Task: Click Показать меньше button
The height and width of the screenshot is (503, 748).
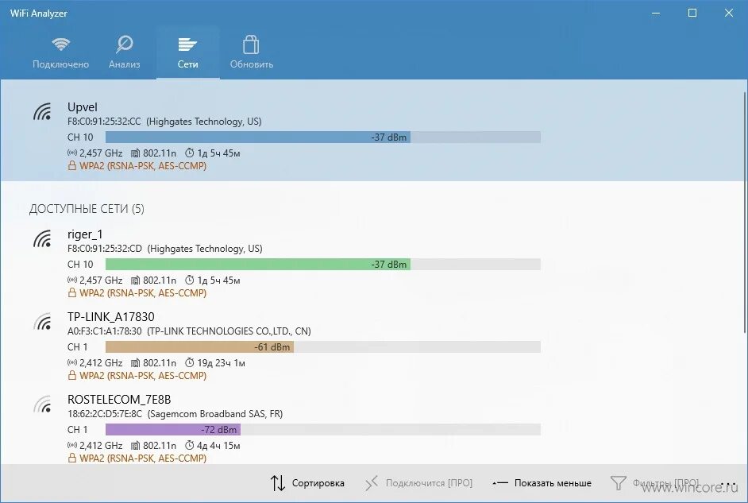Action: (542, 483)
